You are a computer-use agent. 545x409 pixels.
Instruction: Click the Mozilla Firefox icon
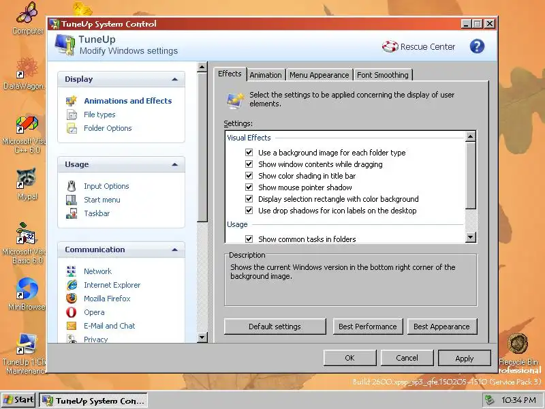[x=72, y=299]
